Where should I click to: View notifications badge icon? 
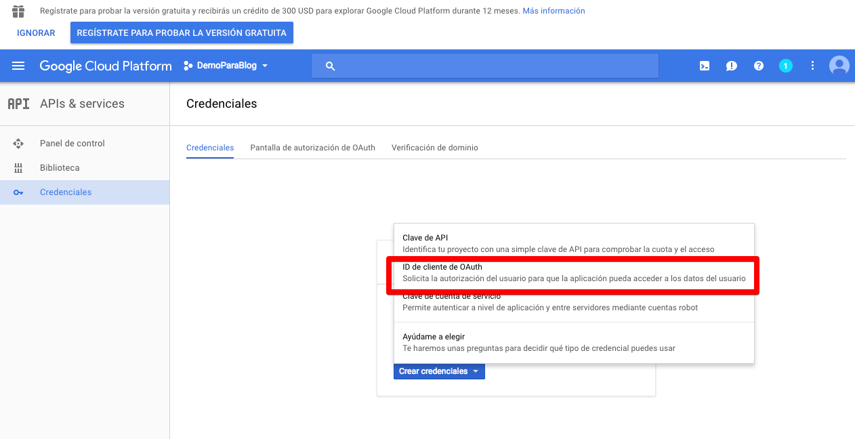[x=785, y=66]
